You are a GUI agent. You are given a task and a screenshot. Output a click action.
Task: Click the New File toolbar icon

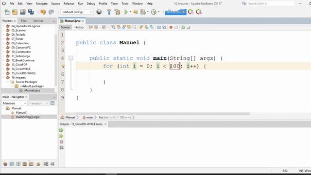pyautogui.click(x=7, y=12)
